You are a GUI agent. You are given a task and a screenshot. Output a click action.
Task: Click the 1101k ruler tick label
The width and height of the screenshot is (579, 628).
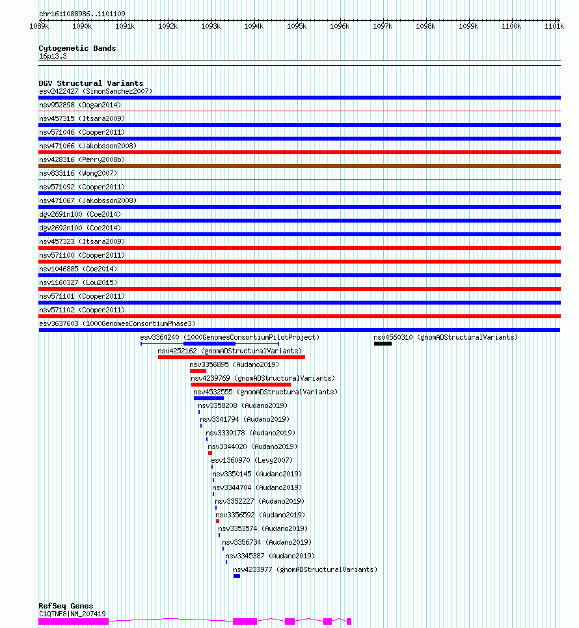[x=554, y=27]
